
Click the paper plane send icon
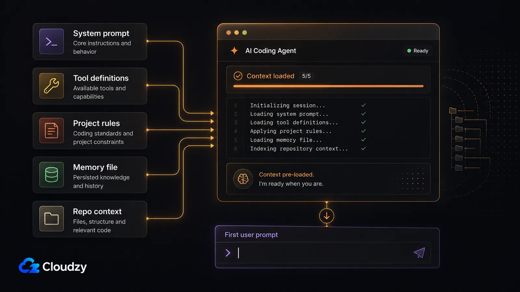(419, 253)
